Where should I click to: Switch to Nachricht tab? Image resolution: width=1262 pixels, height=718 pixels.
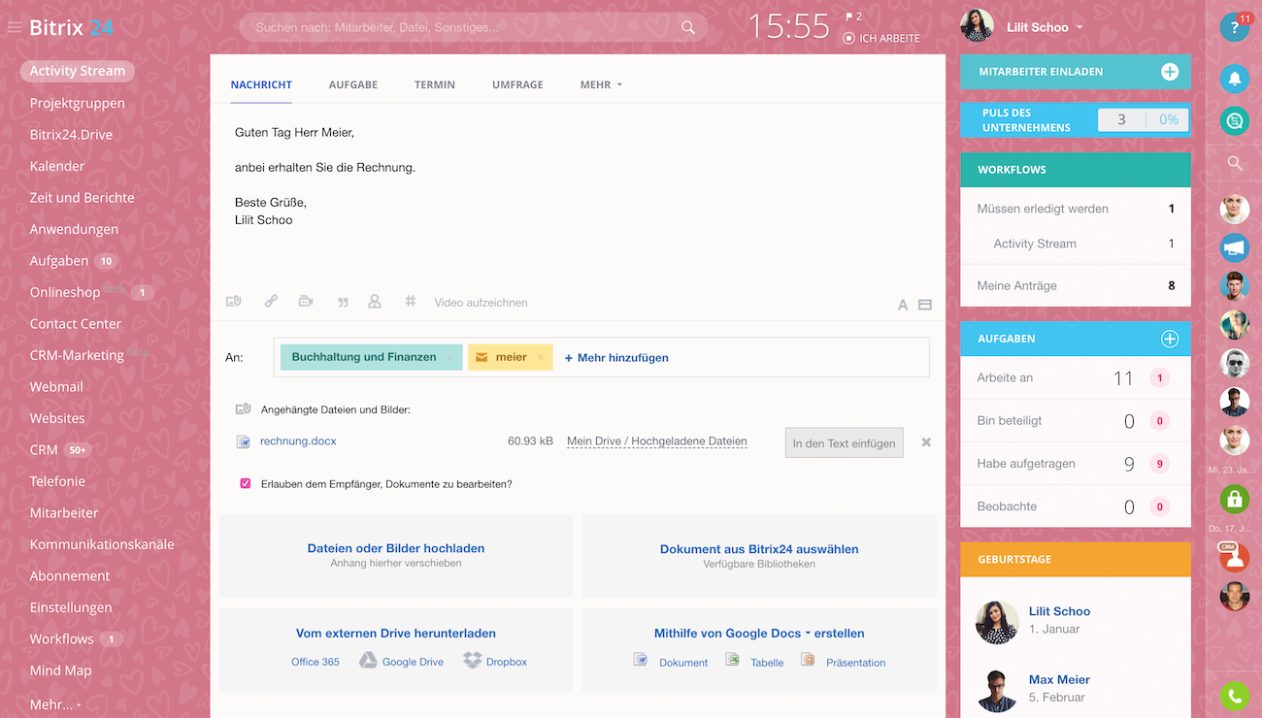coord(261,84)
